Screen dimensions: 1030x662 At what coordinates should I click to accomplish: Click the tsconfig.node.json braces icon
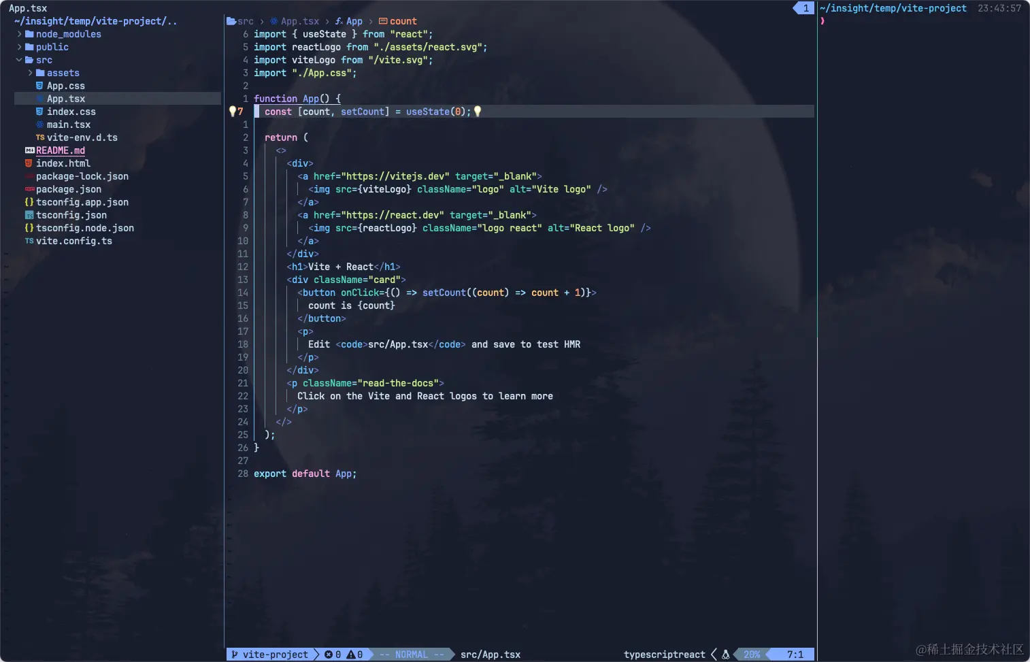coord(29,228)
